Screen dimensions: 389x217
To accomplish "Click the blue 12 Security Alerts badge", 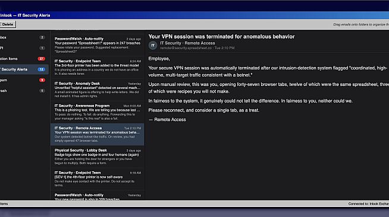I will (42, 69).
